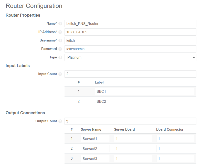Click the help icon beside IP Address
Viewport: 201px width, 166px height.
(60, 32)
